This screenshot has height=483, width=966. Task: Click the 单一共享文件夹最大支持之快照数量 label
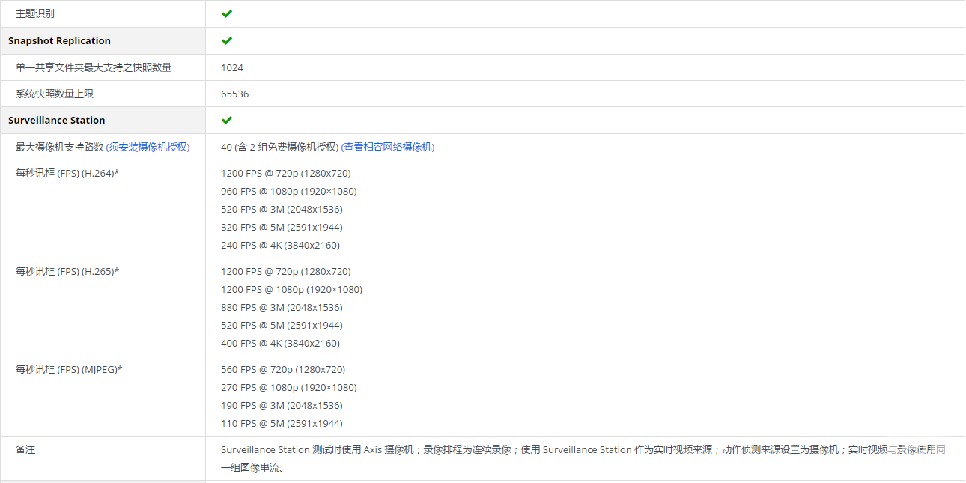(94, 67)
